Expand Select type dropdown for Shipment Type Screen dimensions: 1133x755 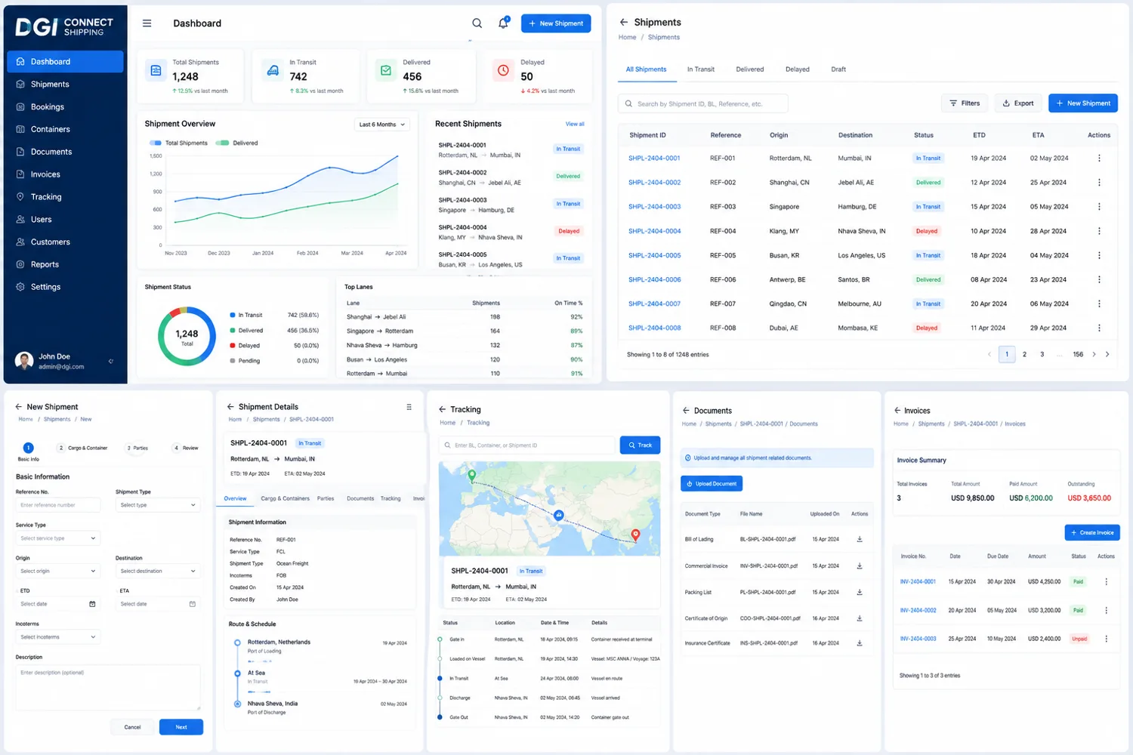[x=158, y=505]
